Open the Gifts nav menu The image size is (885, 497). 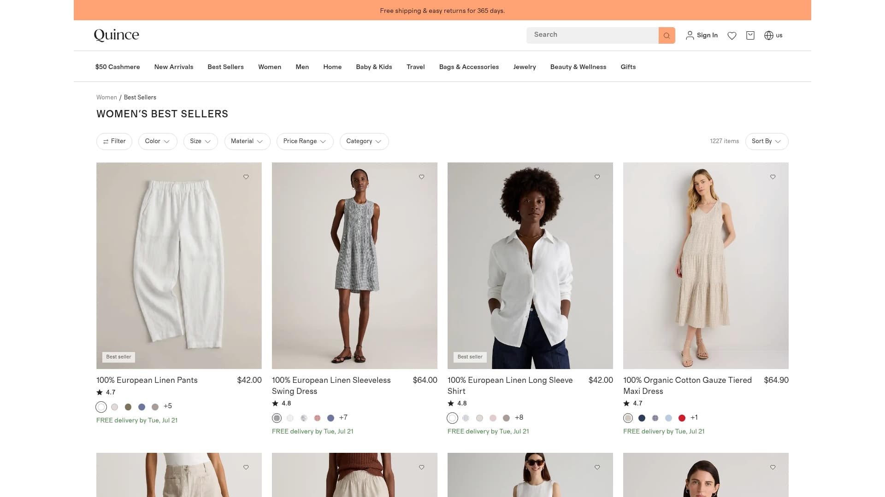pyautogui.click(x=628, y=67)
